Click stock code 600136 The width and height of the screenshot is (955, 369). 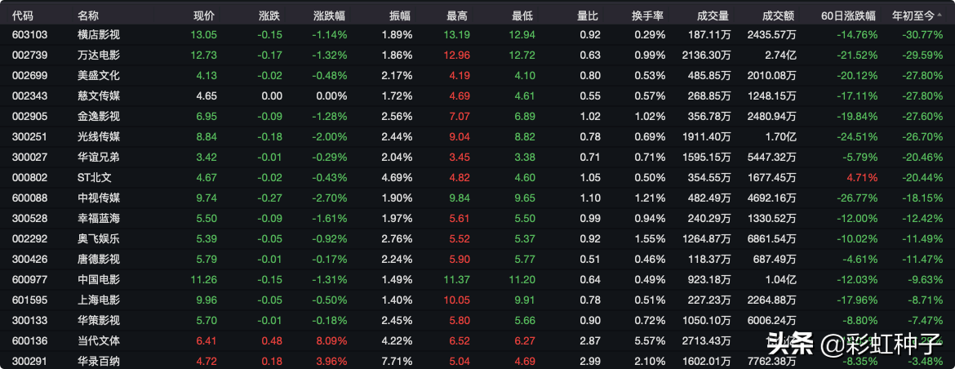[30, 340]
